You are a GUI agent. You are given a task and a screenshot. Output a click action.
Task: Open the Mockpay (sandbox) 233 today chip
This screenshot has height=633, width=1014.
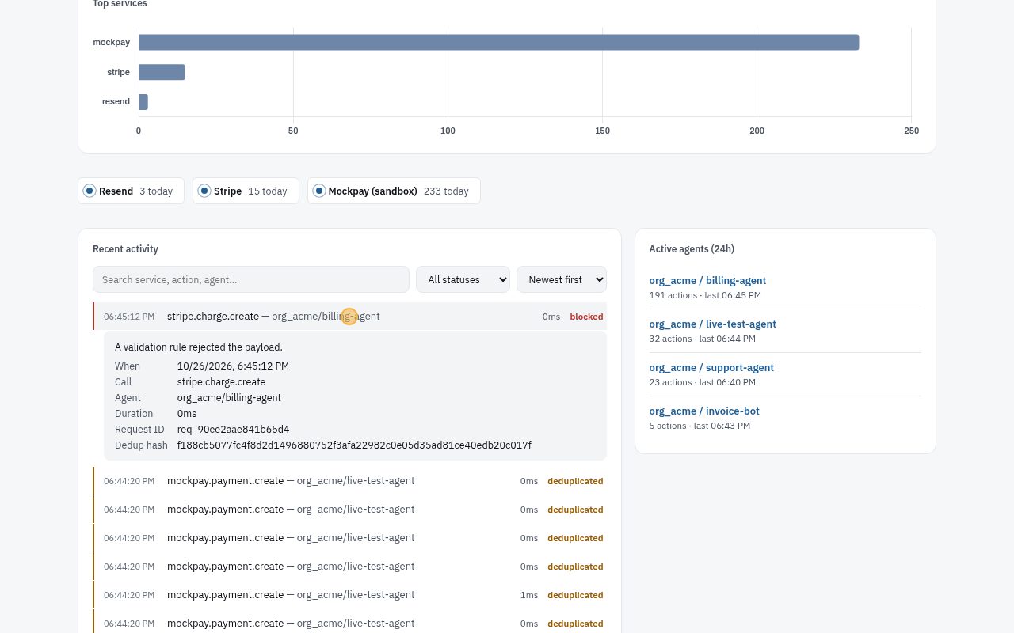tap(394, 191)
